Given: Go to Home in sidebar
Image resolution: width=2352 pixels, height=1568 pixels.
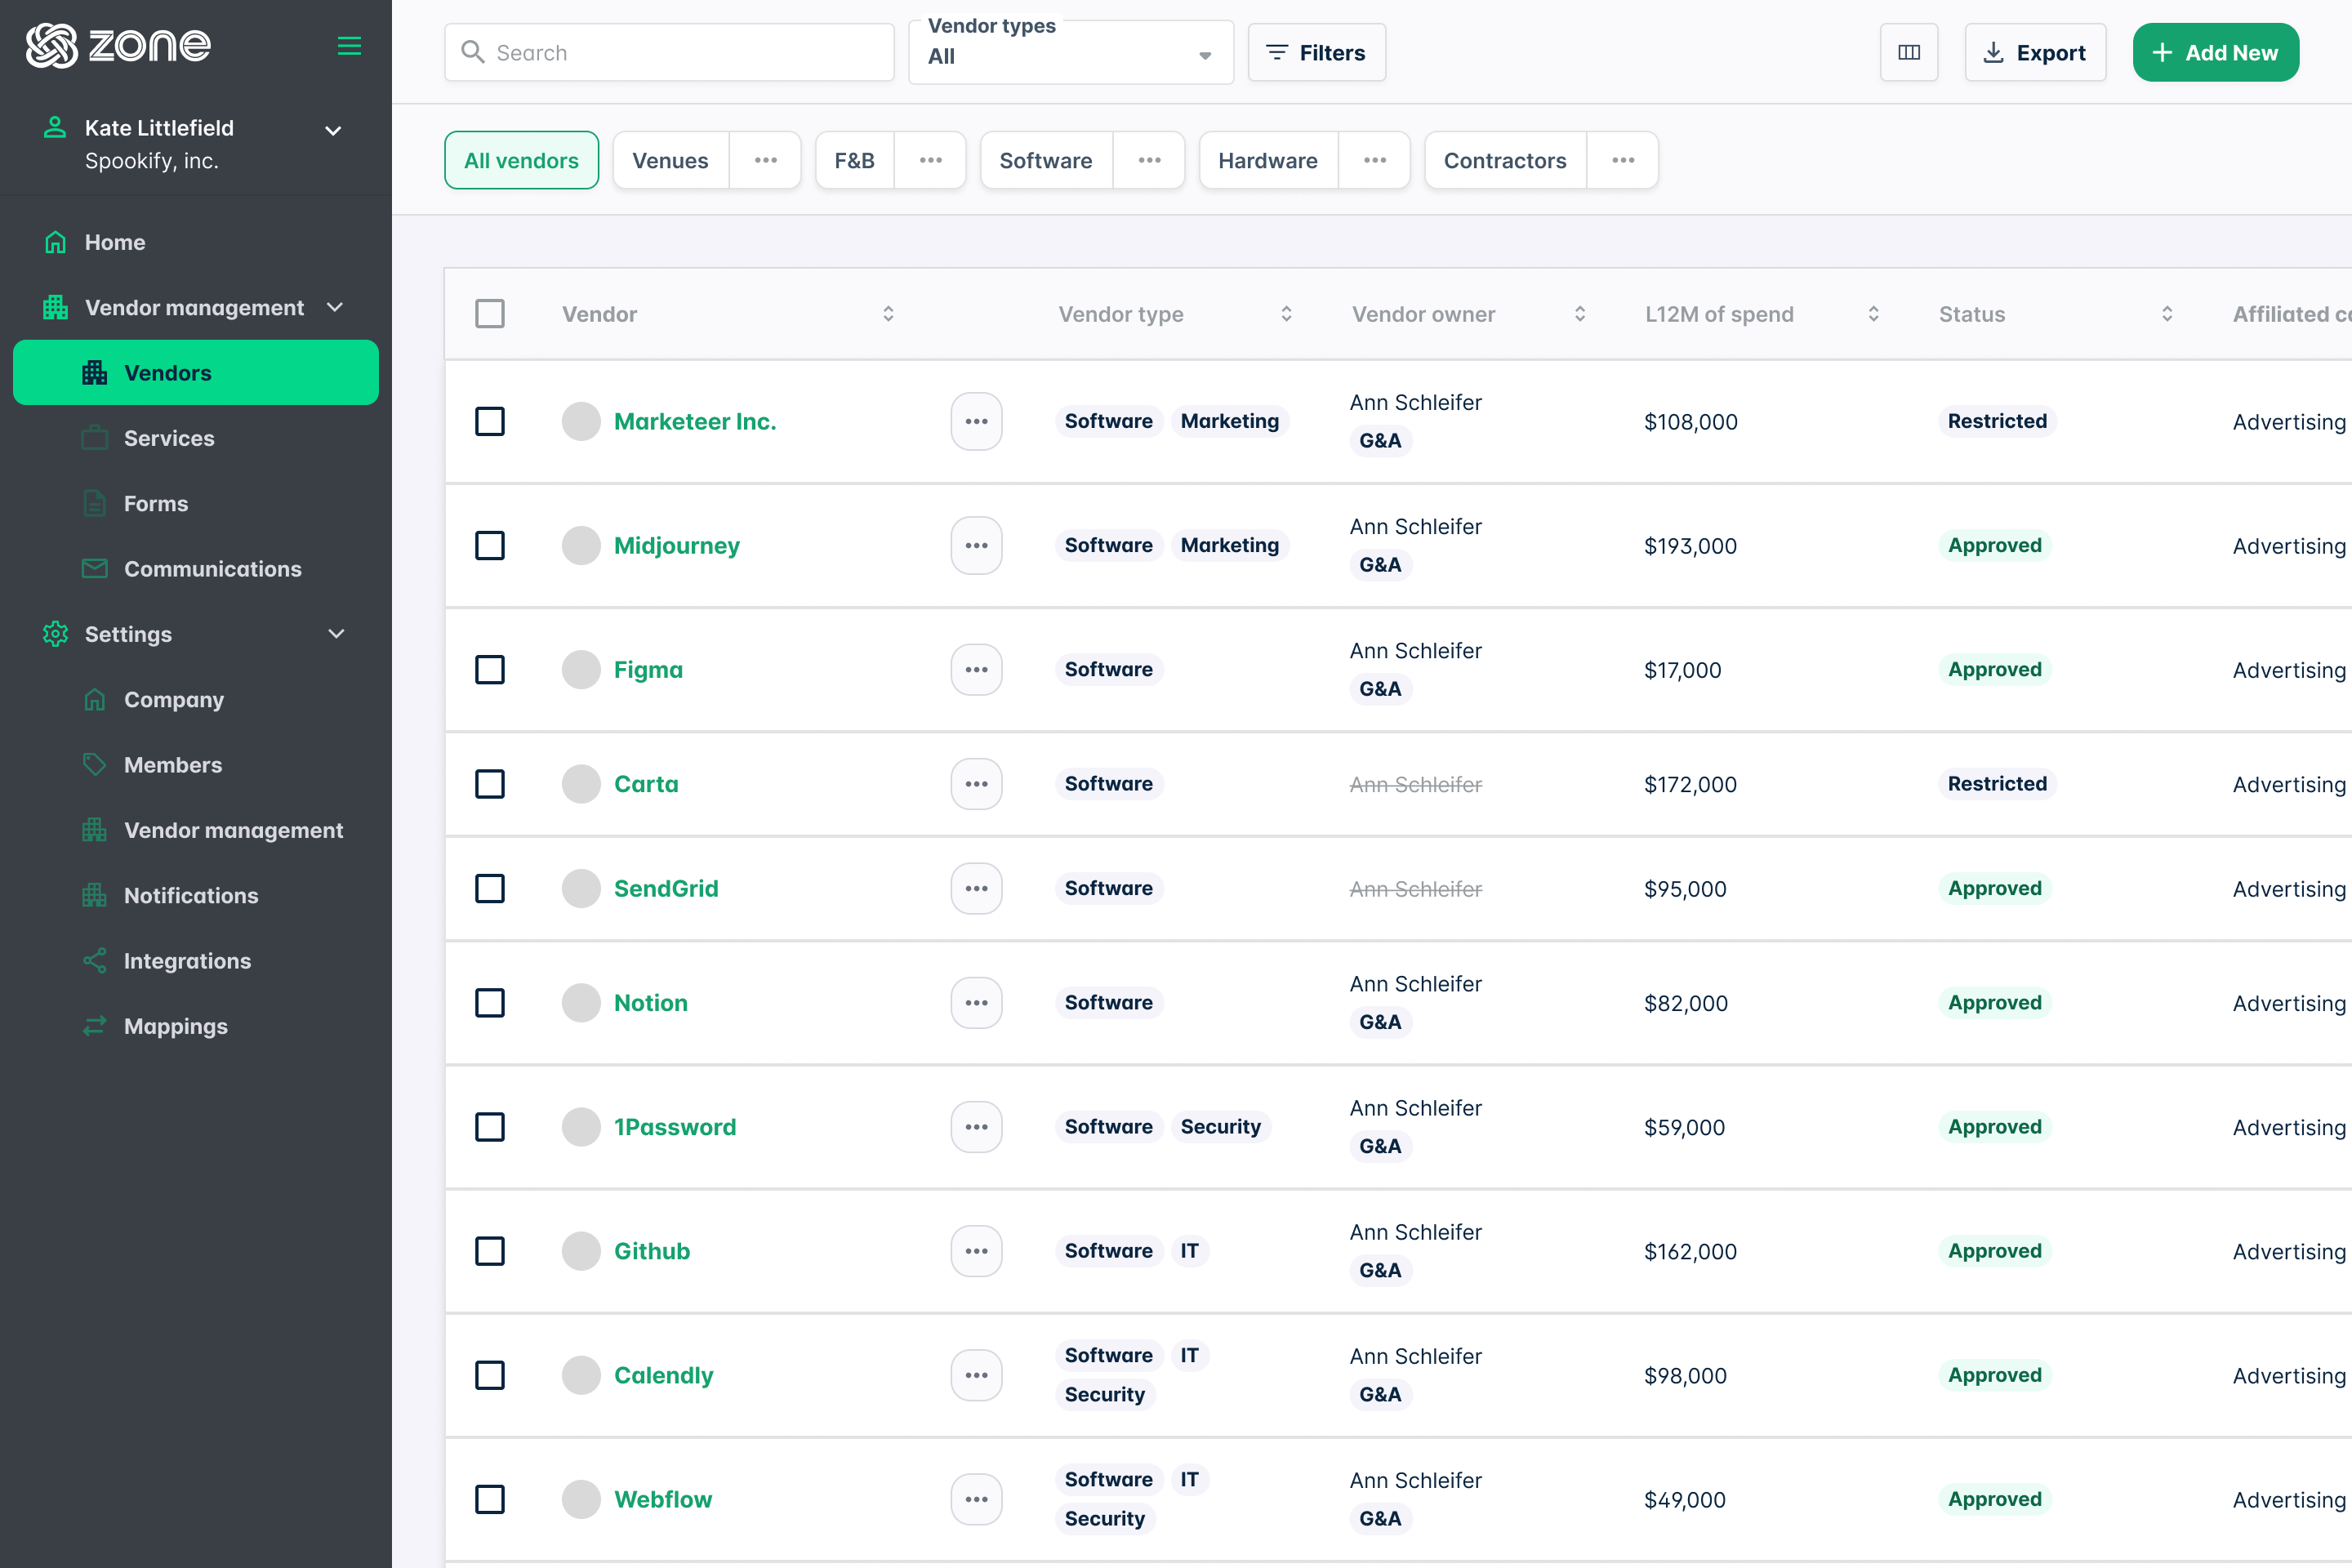Looking at the screenshot, I should 196,242.
